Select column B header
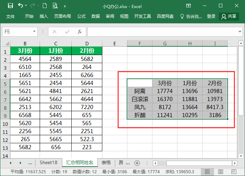 [25, 43]
